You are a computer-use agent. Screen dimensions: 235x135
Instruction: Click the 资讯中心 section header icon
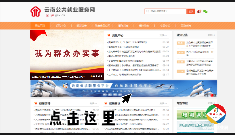coord(109,35)
